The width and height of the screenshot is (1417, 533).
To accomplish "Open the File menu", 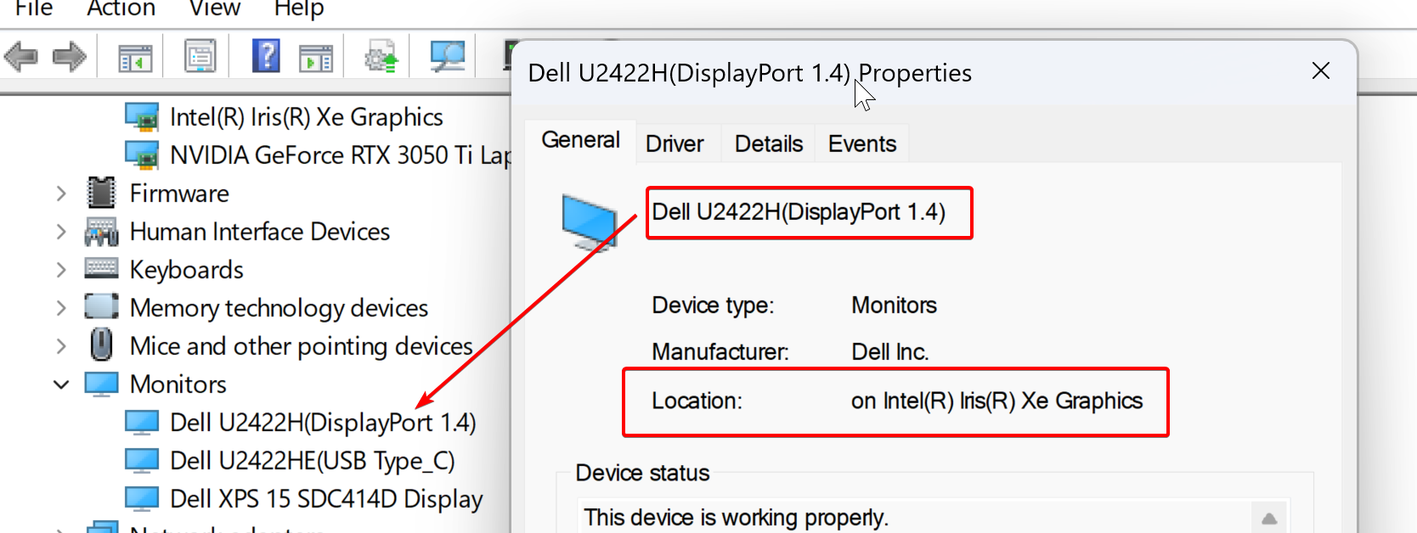I will click(x=34, y=8).
